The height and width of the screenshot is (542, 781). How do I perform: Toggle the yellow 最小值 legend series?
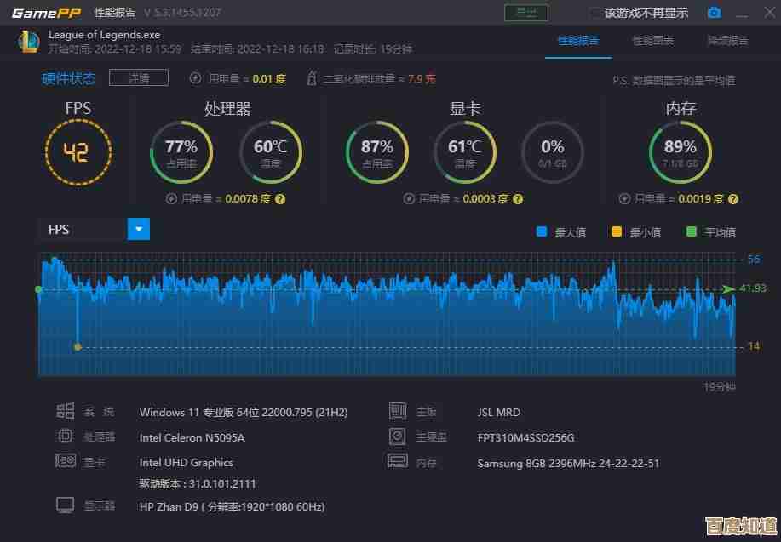tap(616, 231)
